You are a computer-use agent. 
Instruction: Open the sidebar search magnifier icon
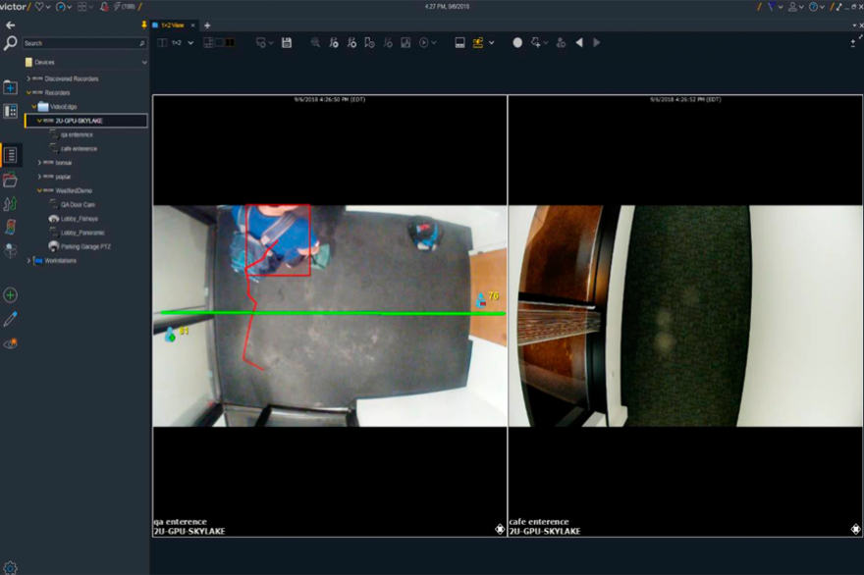(10, 43)
